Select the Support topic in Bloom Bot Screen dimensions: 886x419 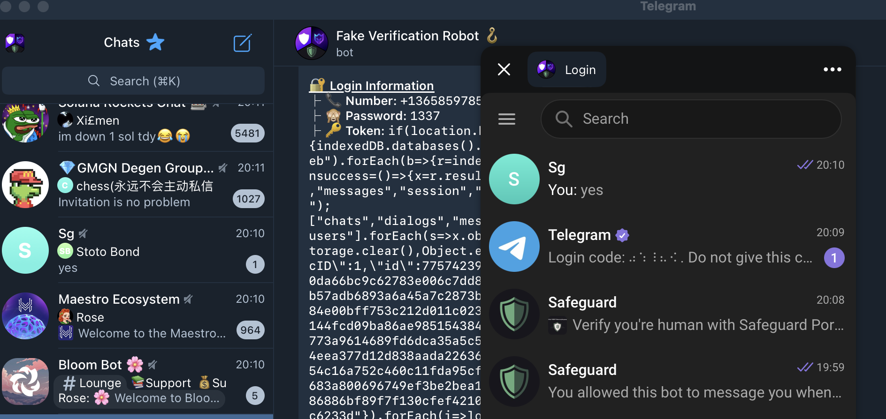(161, 383)
